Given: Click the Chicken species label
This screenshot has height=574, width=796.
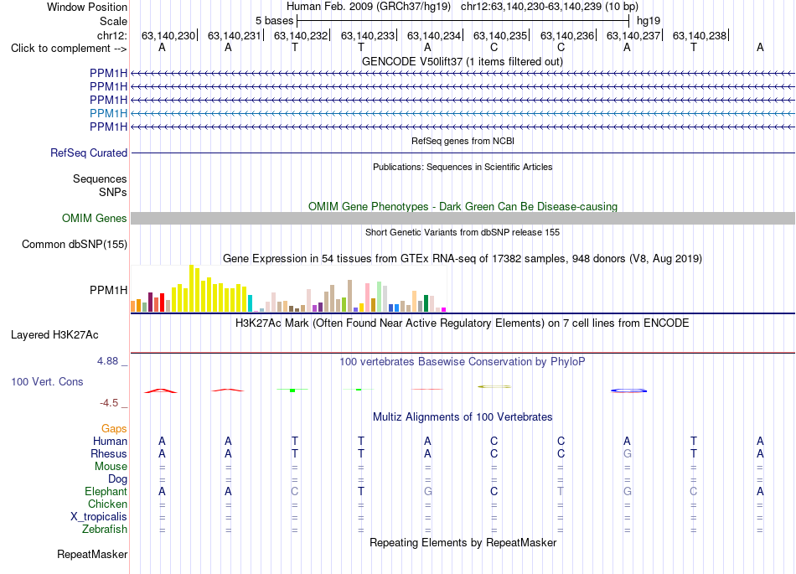Looking at the screenshot, I should pos(107,504).
